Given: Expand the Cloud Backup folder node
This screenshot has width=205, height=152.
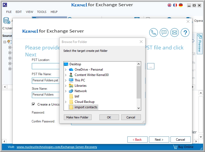Looking at the screenshot, I should 66,102.
